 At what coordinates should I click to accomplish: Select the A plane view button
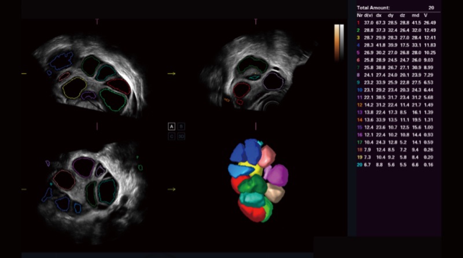(x=172, y=126)
